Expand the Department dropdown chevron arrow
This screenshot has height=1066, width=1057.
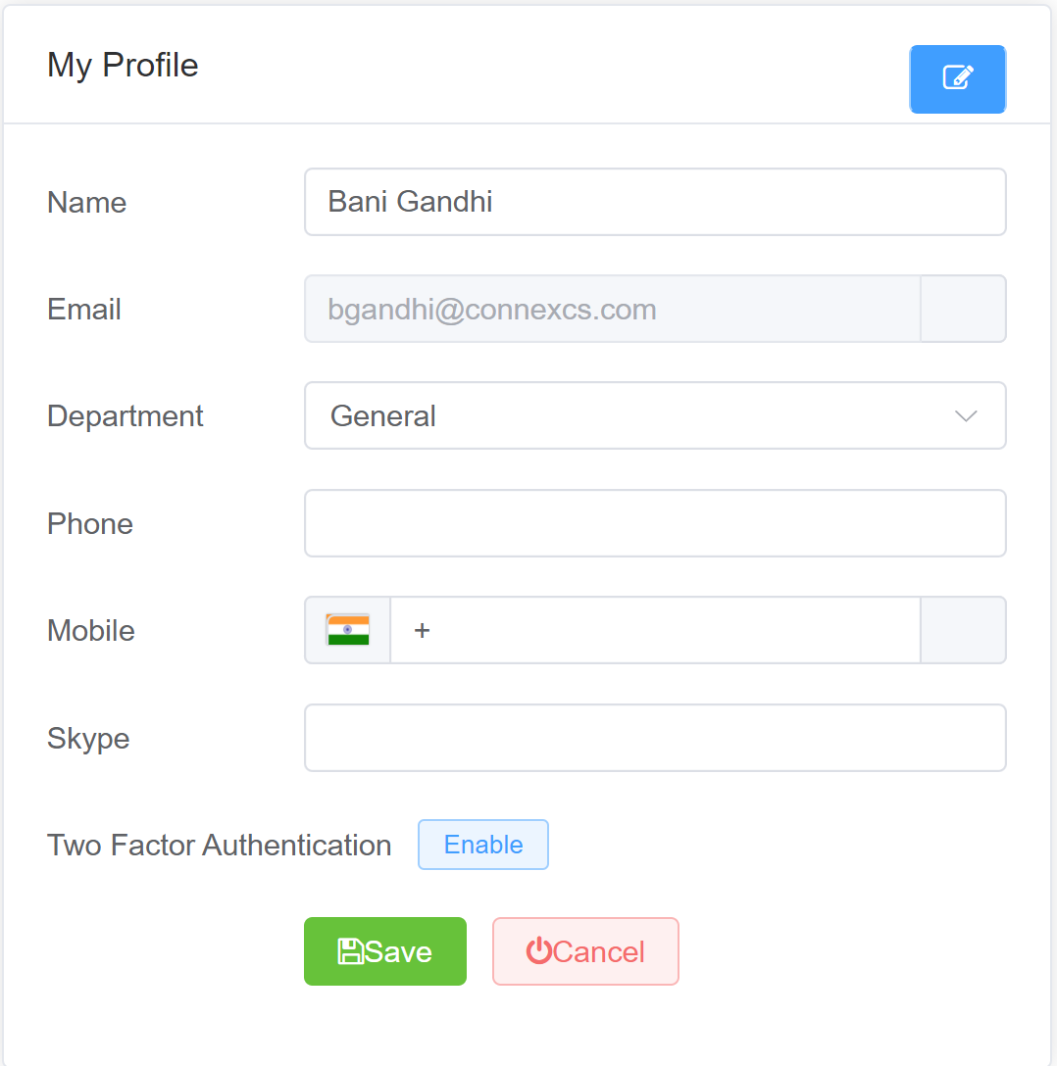click(966, 415)
